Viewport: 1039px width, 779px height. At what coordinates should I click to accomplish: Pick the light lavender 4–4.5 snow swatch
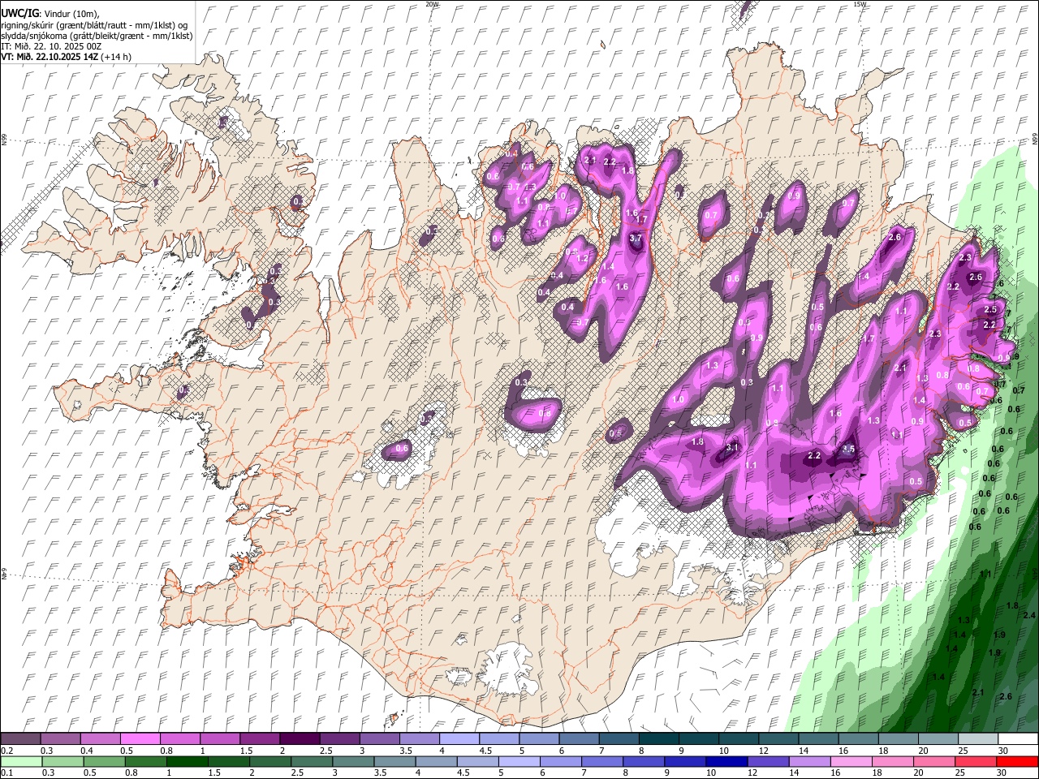[x=458, y=739]
